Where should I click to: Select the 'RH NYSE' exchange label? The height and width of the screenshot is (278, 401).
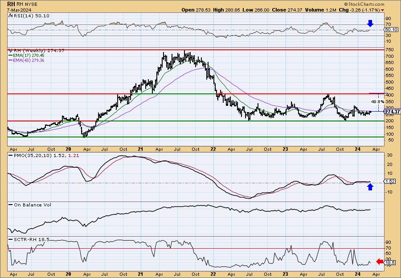[27, 4]
